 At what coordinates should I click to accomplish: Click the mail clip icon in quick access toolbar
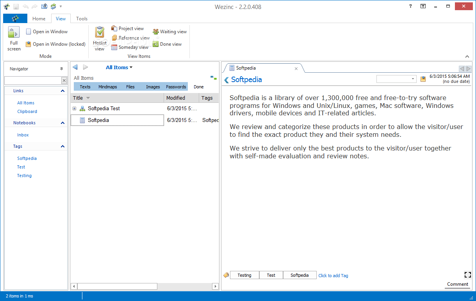coord(44,7)
